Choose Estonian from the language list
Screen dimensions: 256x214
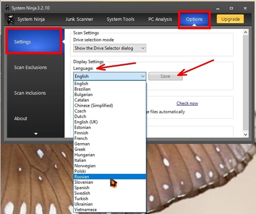click(x=109, y=127)
